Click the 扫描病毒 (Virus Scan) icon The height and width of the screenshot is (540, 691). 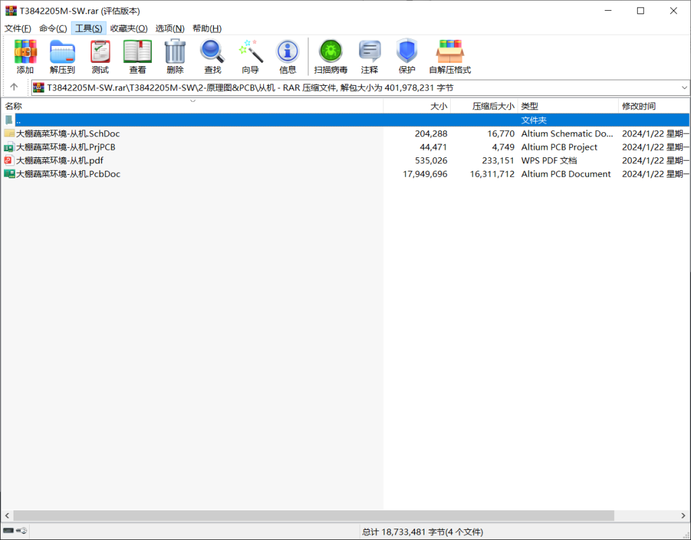pos(331,56)
